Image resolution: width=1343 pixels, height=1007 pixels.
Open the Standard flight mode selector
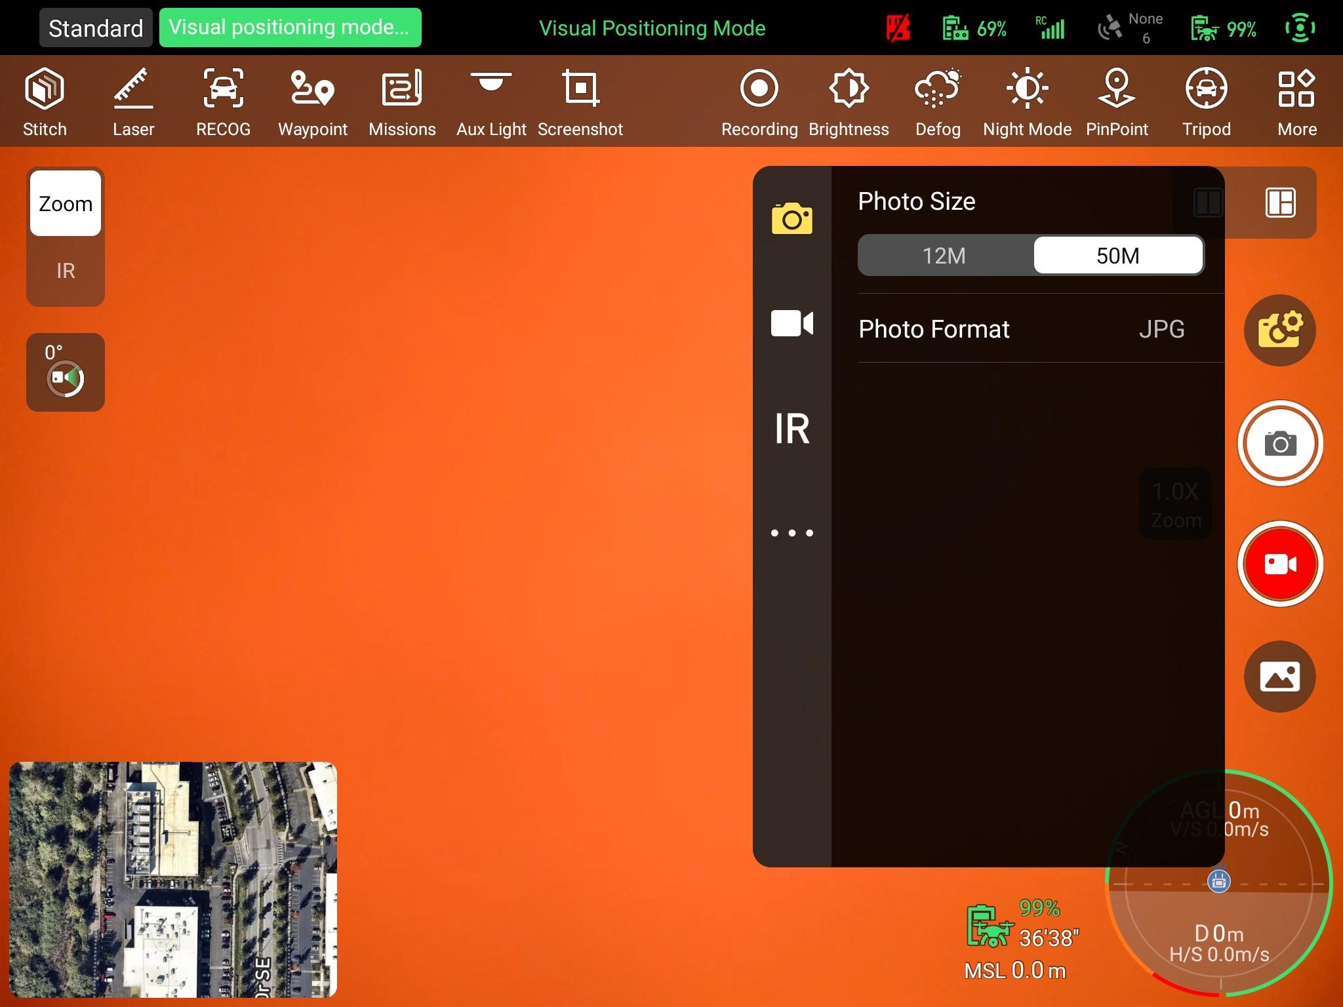point(96,28)
